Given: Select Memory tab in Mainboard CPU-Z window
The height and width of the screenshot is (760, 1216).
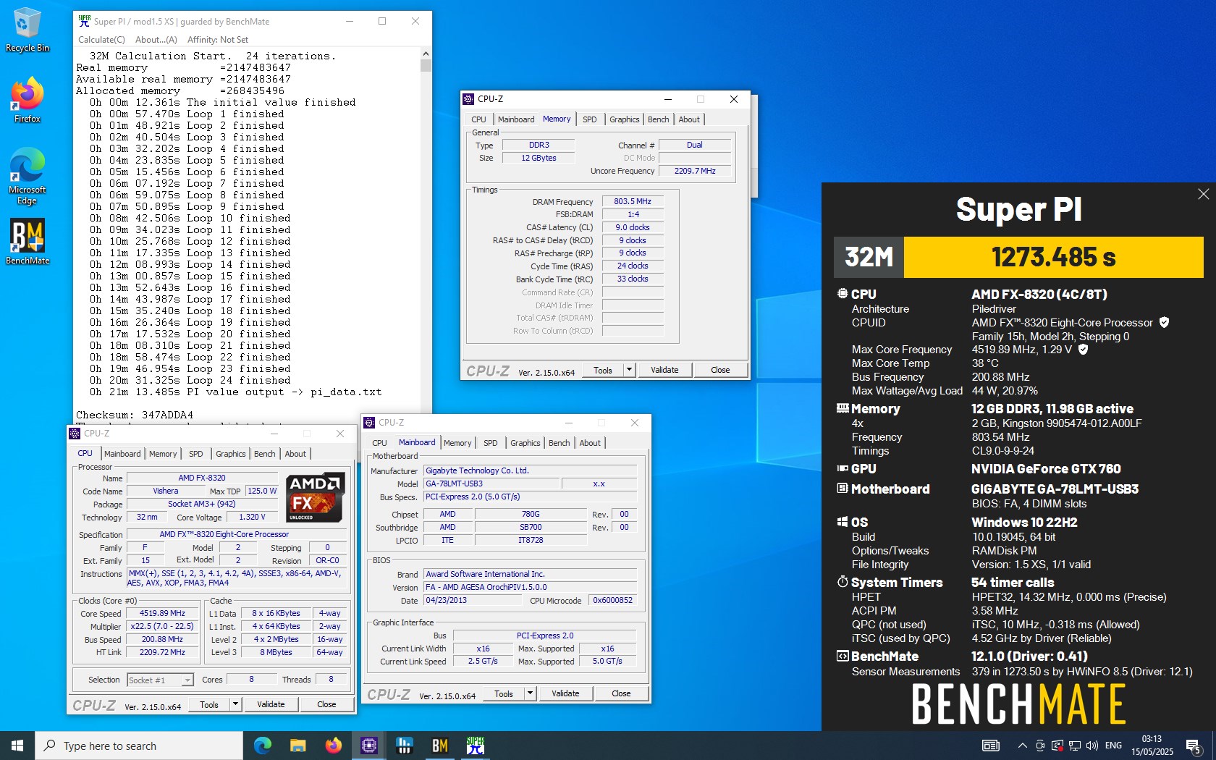Looking at the screenshot, I should click(457, 443).
